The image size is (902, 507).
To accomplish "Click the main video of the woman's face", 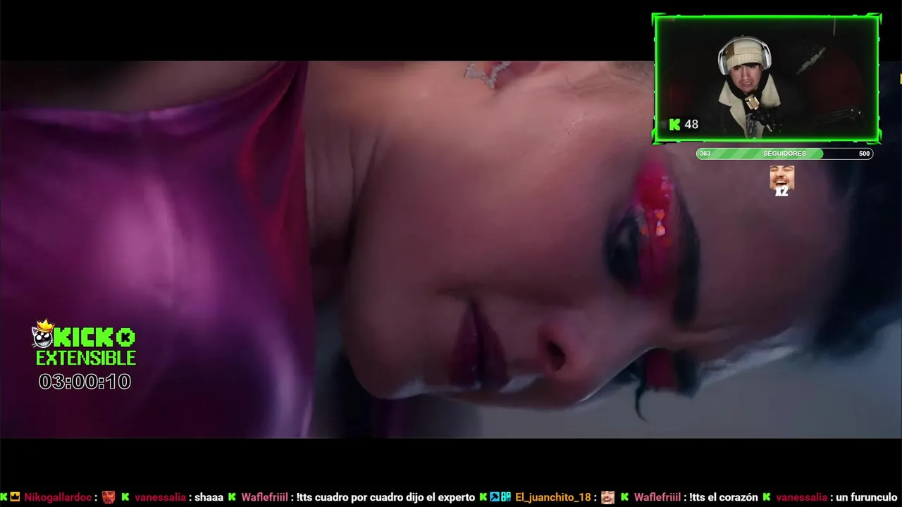I will point(451,249).
